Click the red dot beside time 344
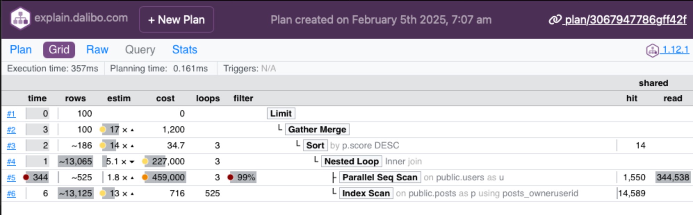693x215 pixels. (26, 177)
